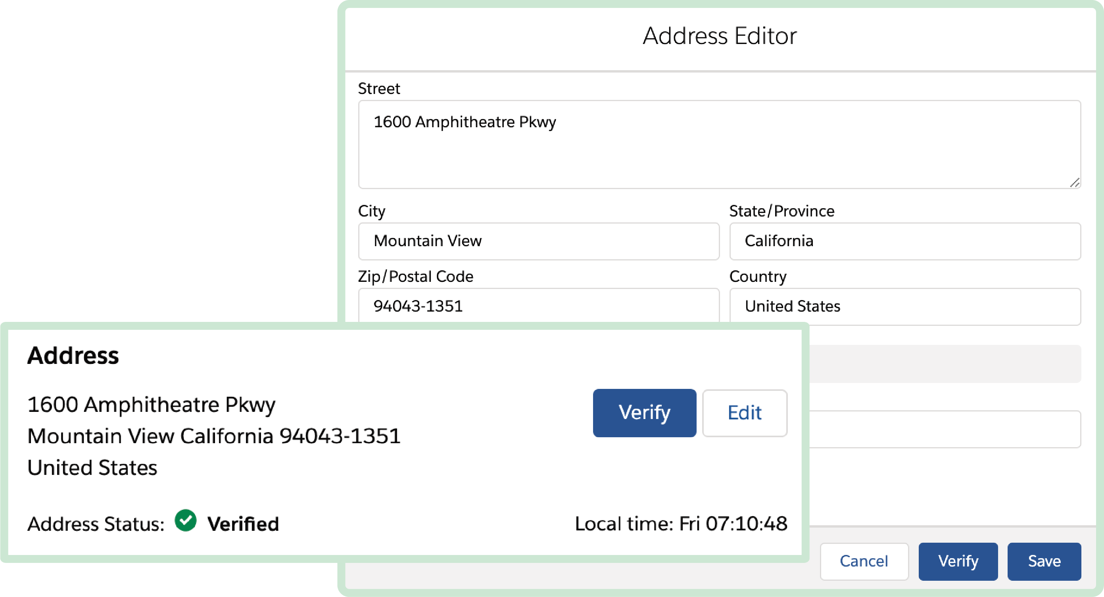Image resolution: width=1104 pixels, height=597 pixels.
Task: Click the textarea resize handle on Street field
Action: point(1074,183)
